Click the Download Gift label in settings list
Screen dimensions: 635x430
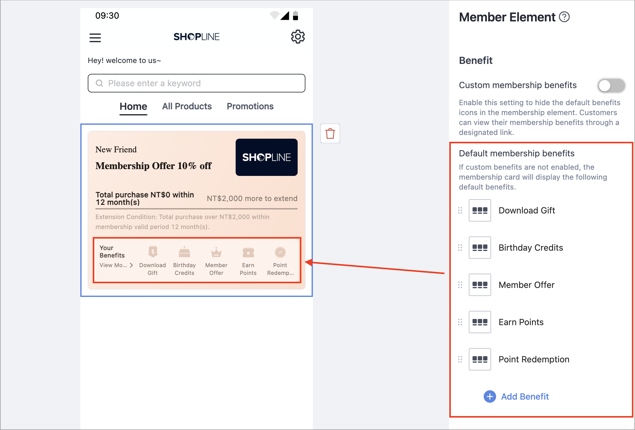tap(527, 210)
